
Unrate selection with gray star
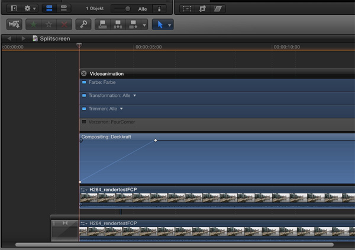pos(49,24)
